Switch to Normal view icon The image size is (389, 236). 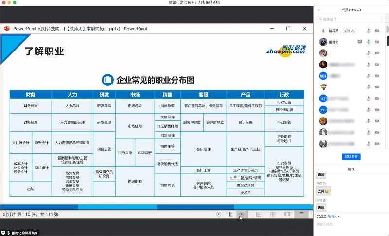click(259, 214)
